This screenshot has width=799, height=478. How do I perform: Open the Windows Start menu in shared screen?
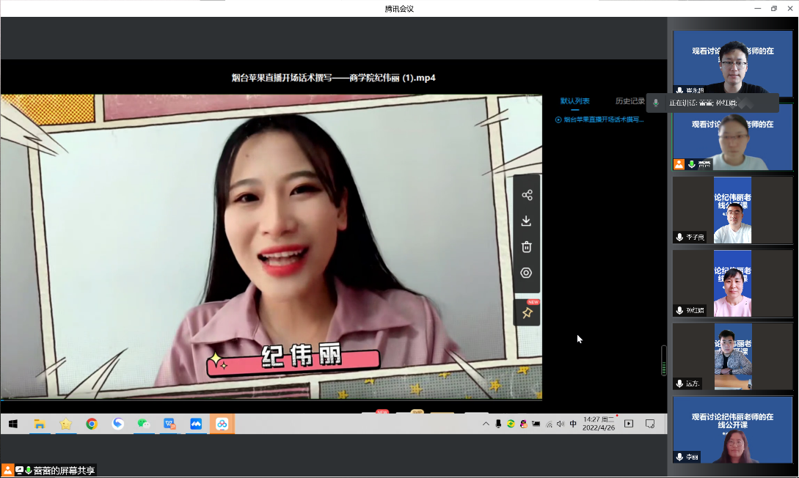(13, 424)
